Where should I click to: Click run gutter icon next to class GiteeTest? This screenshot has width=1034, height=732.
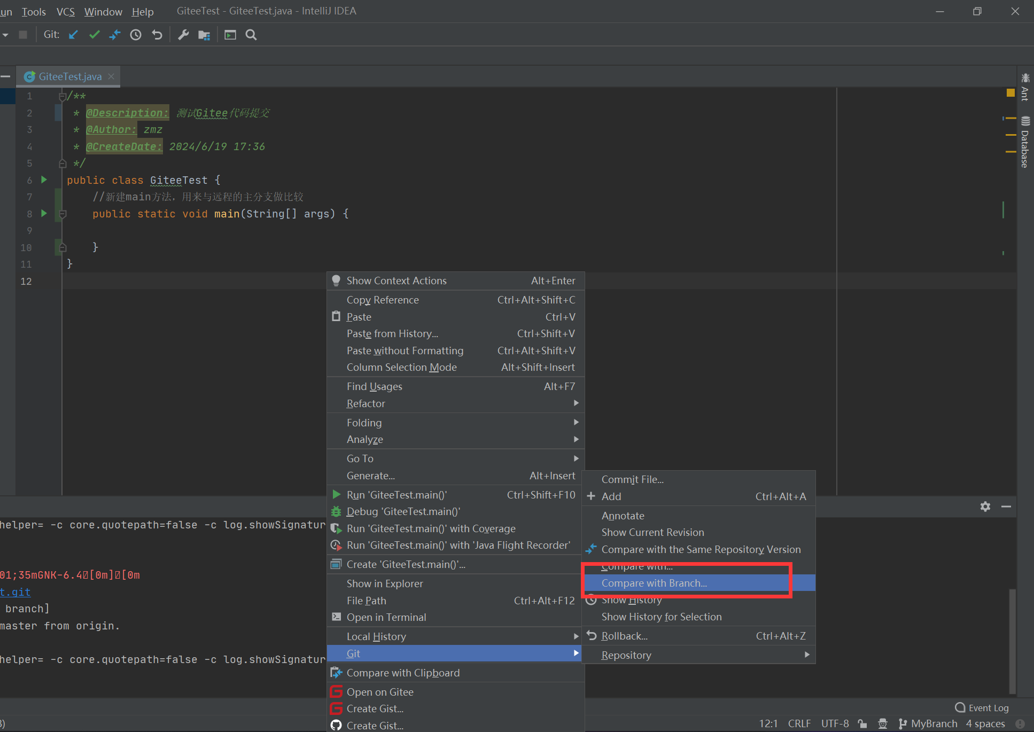click(44, 180)
